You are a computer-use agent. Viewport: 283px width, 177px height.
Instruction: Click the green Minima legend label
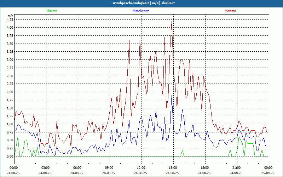pos(51,11)
